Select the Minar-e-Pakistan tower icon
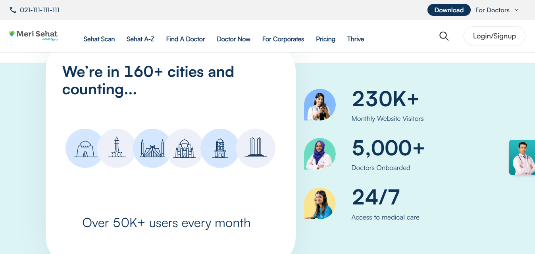This screenshot has height=254, width=535. [117, 148]
